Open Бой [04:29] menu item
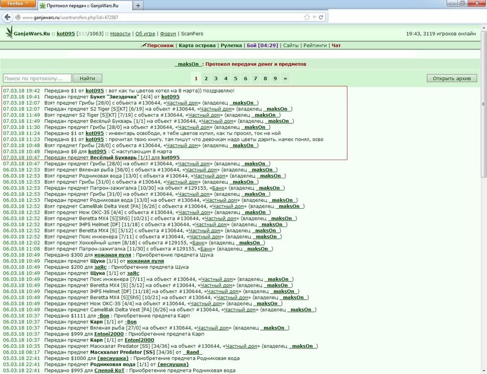The image size is (487, 374). click(262, 46)
